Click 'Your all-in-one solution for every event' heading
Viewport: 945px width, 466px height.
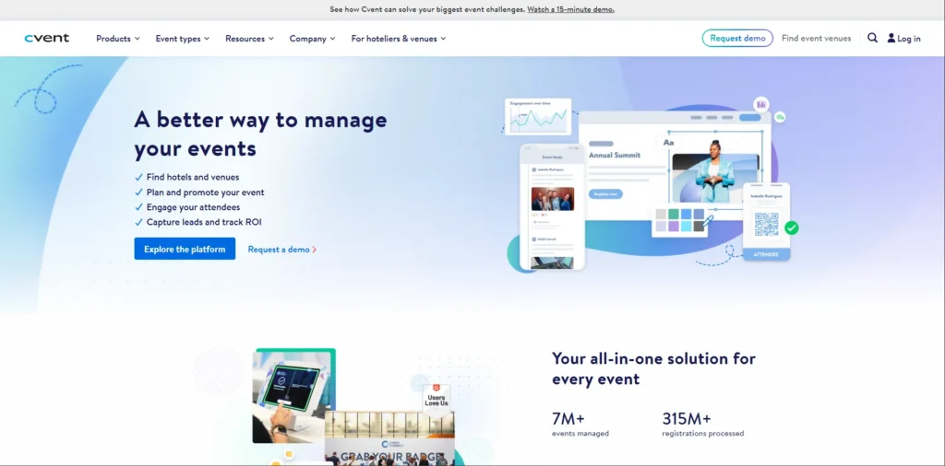tap(653, 369)
